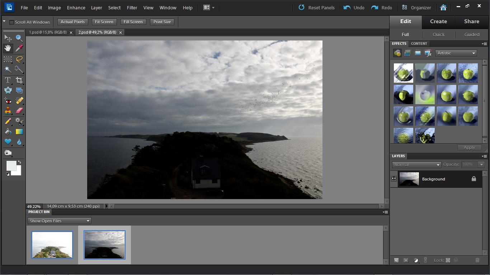Pick the Eraser tool
Screen dimensions: 490x275
coord(19,111)
